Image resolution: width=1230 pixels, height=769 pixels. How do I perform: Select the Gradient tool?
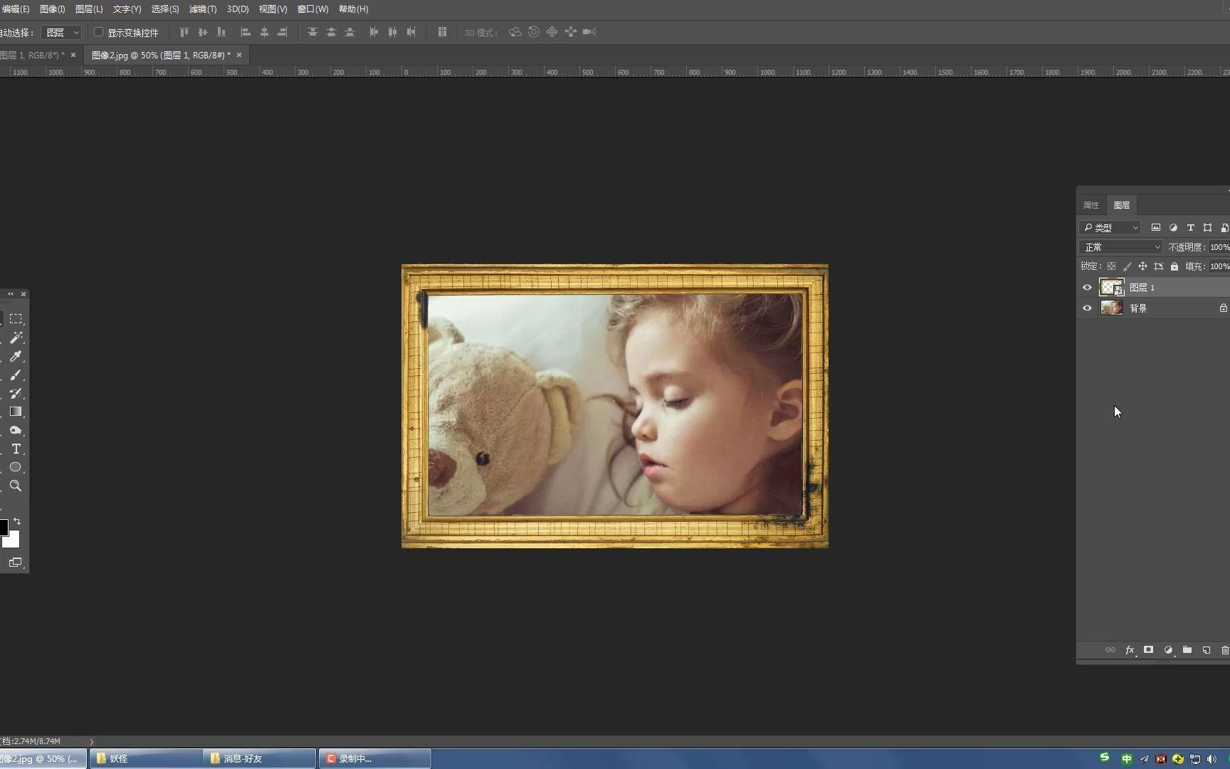tap(16, 412)
